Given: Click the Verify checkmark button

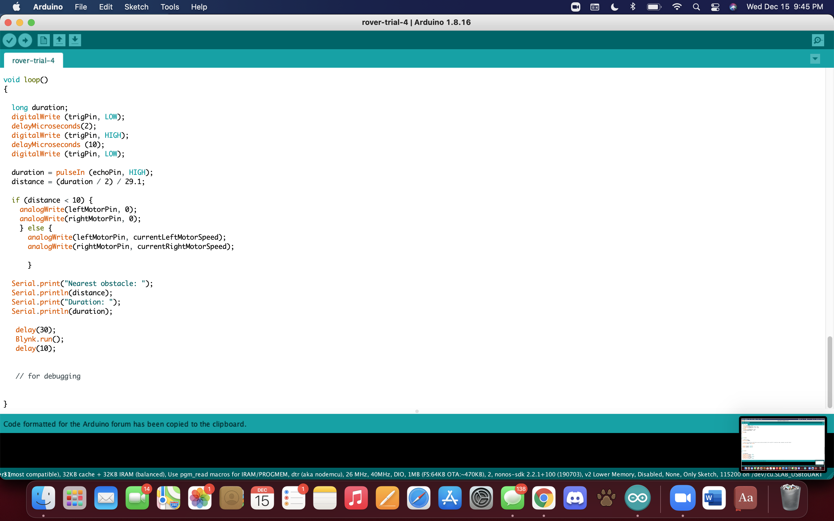Looking at the screenshot, I should tap(10, 40).
